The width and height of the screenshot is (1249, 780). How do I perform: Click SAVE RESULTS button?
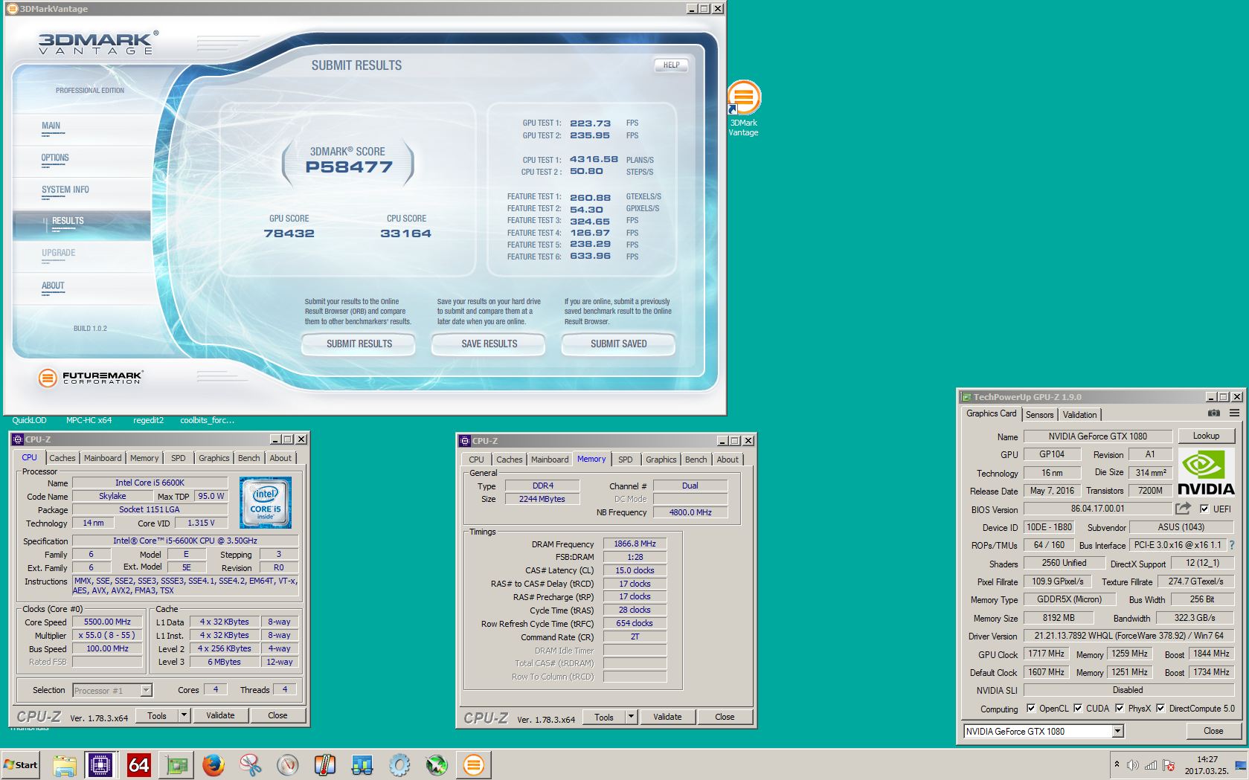click(489, 344)
